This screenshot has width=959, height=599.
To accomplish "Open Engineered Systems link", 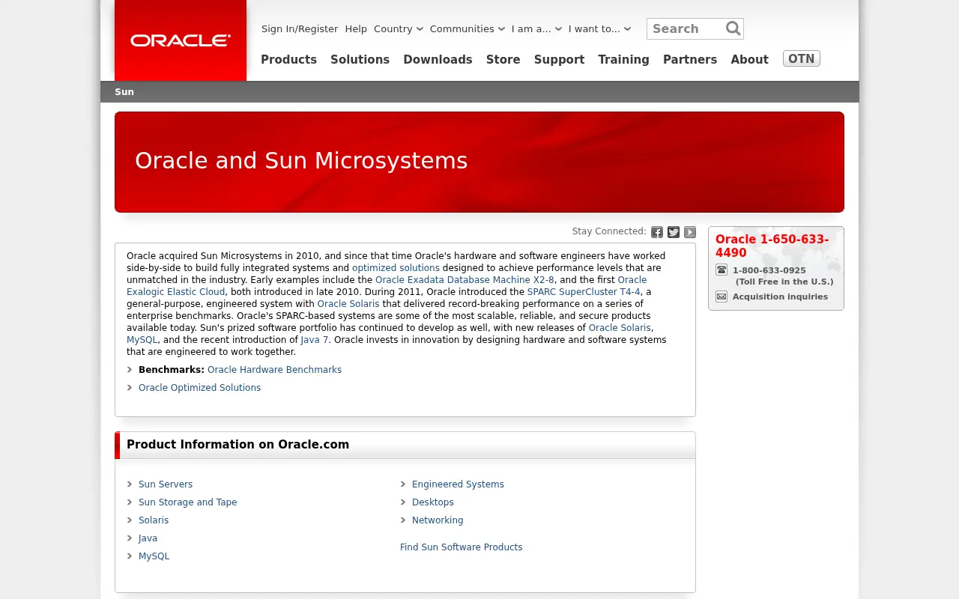I will [x=458, y=484].
